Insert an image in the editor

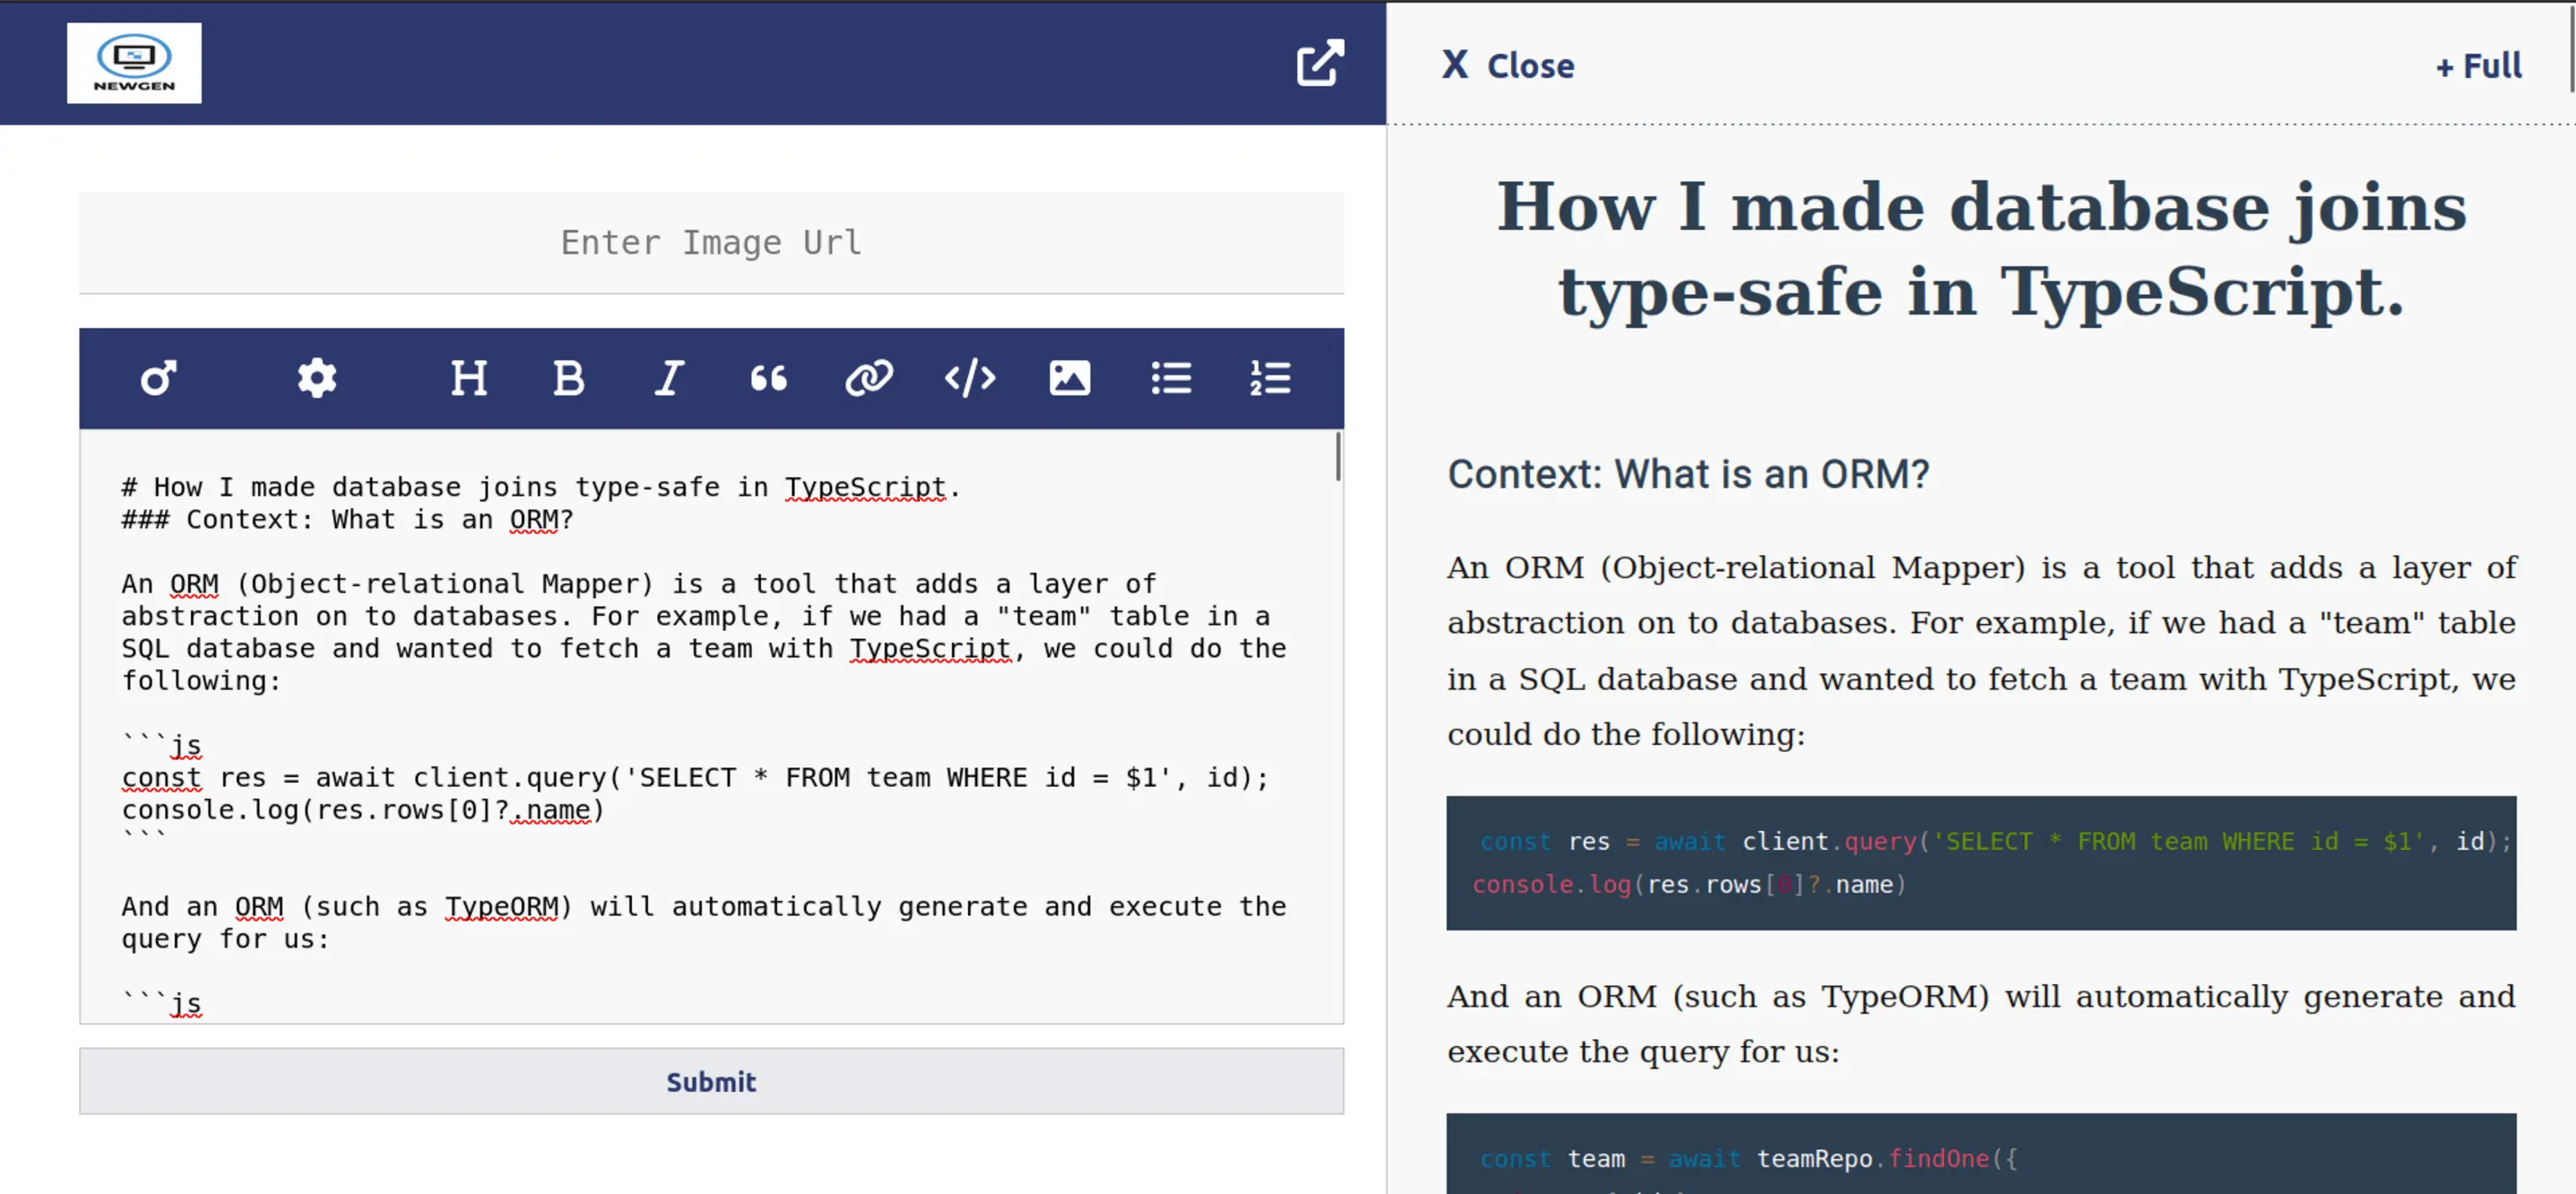[x=1070, y=378]
